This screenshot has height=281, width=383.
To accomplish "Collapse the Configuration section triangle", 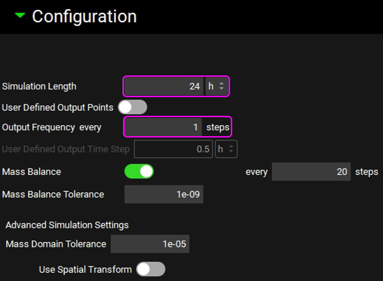I will 20,15.
